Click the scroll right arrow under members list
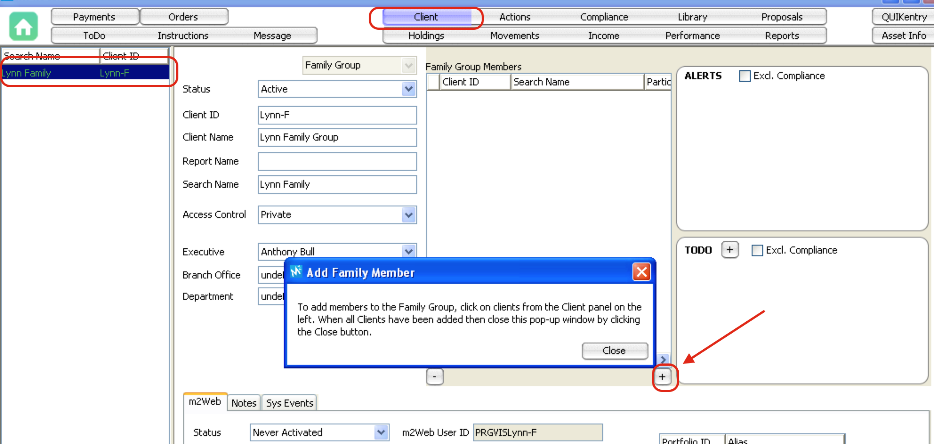This screenshot has width=934, height=444. (663, 359)
